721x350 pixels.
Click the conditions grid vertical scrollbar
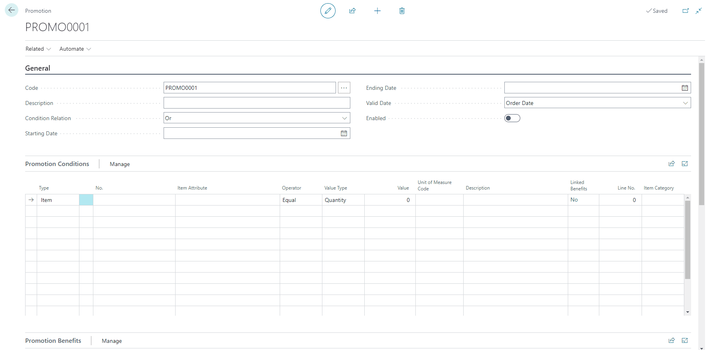point(687,239)
